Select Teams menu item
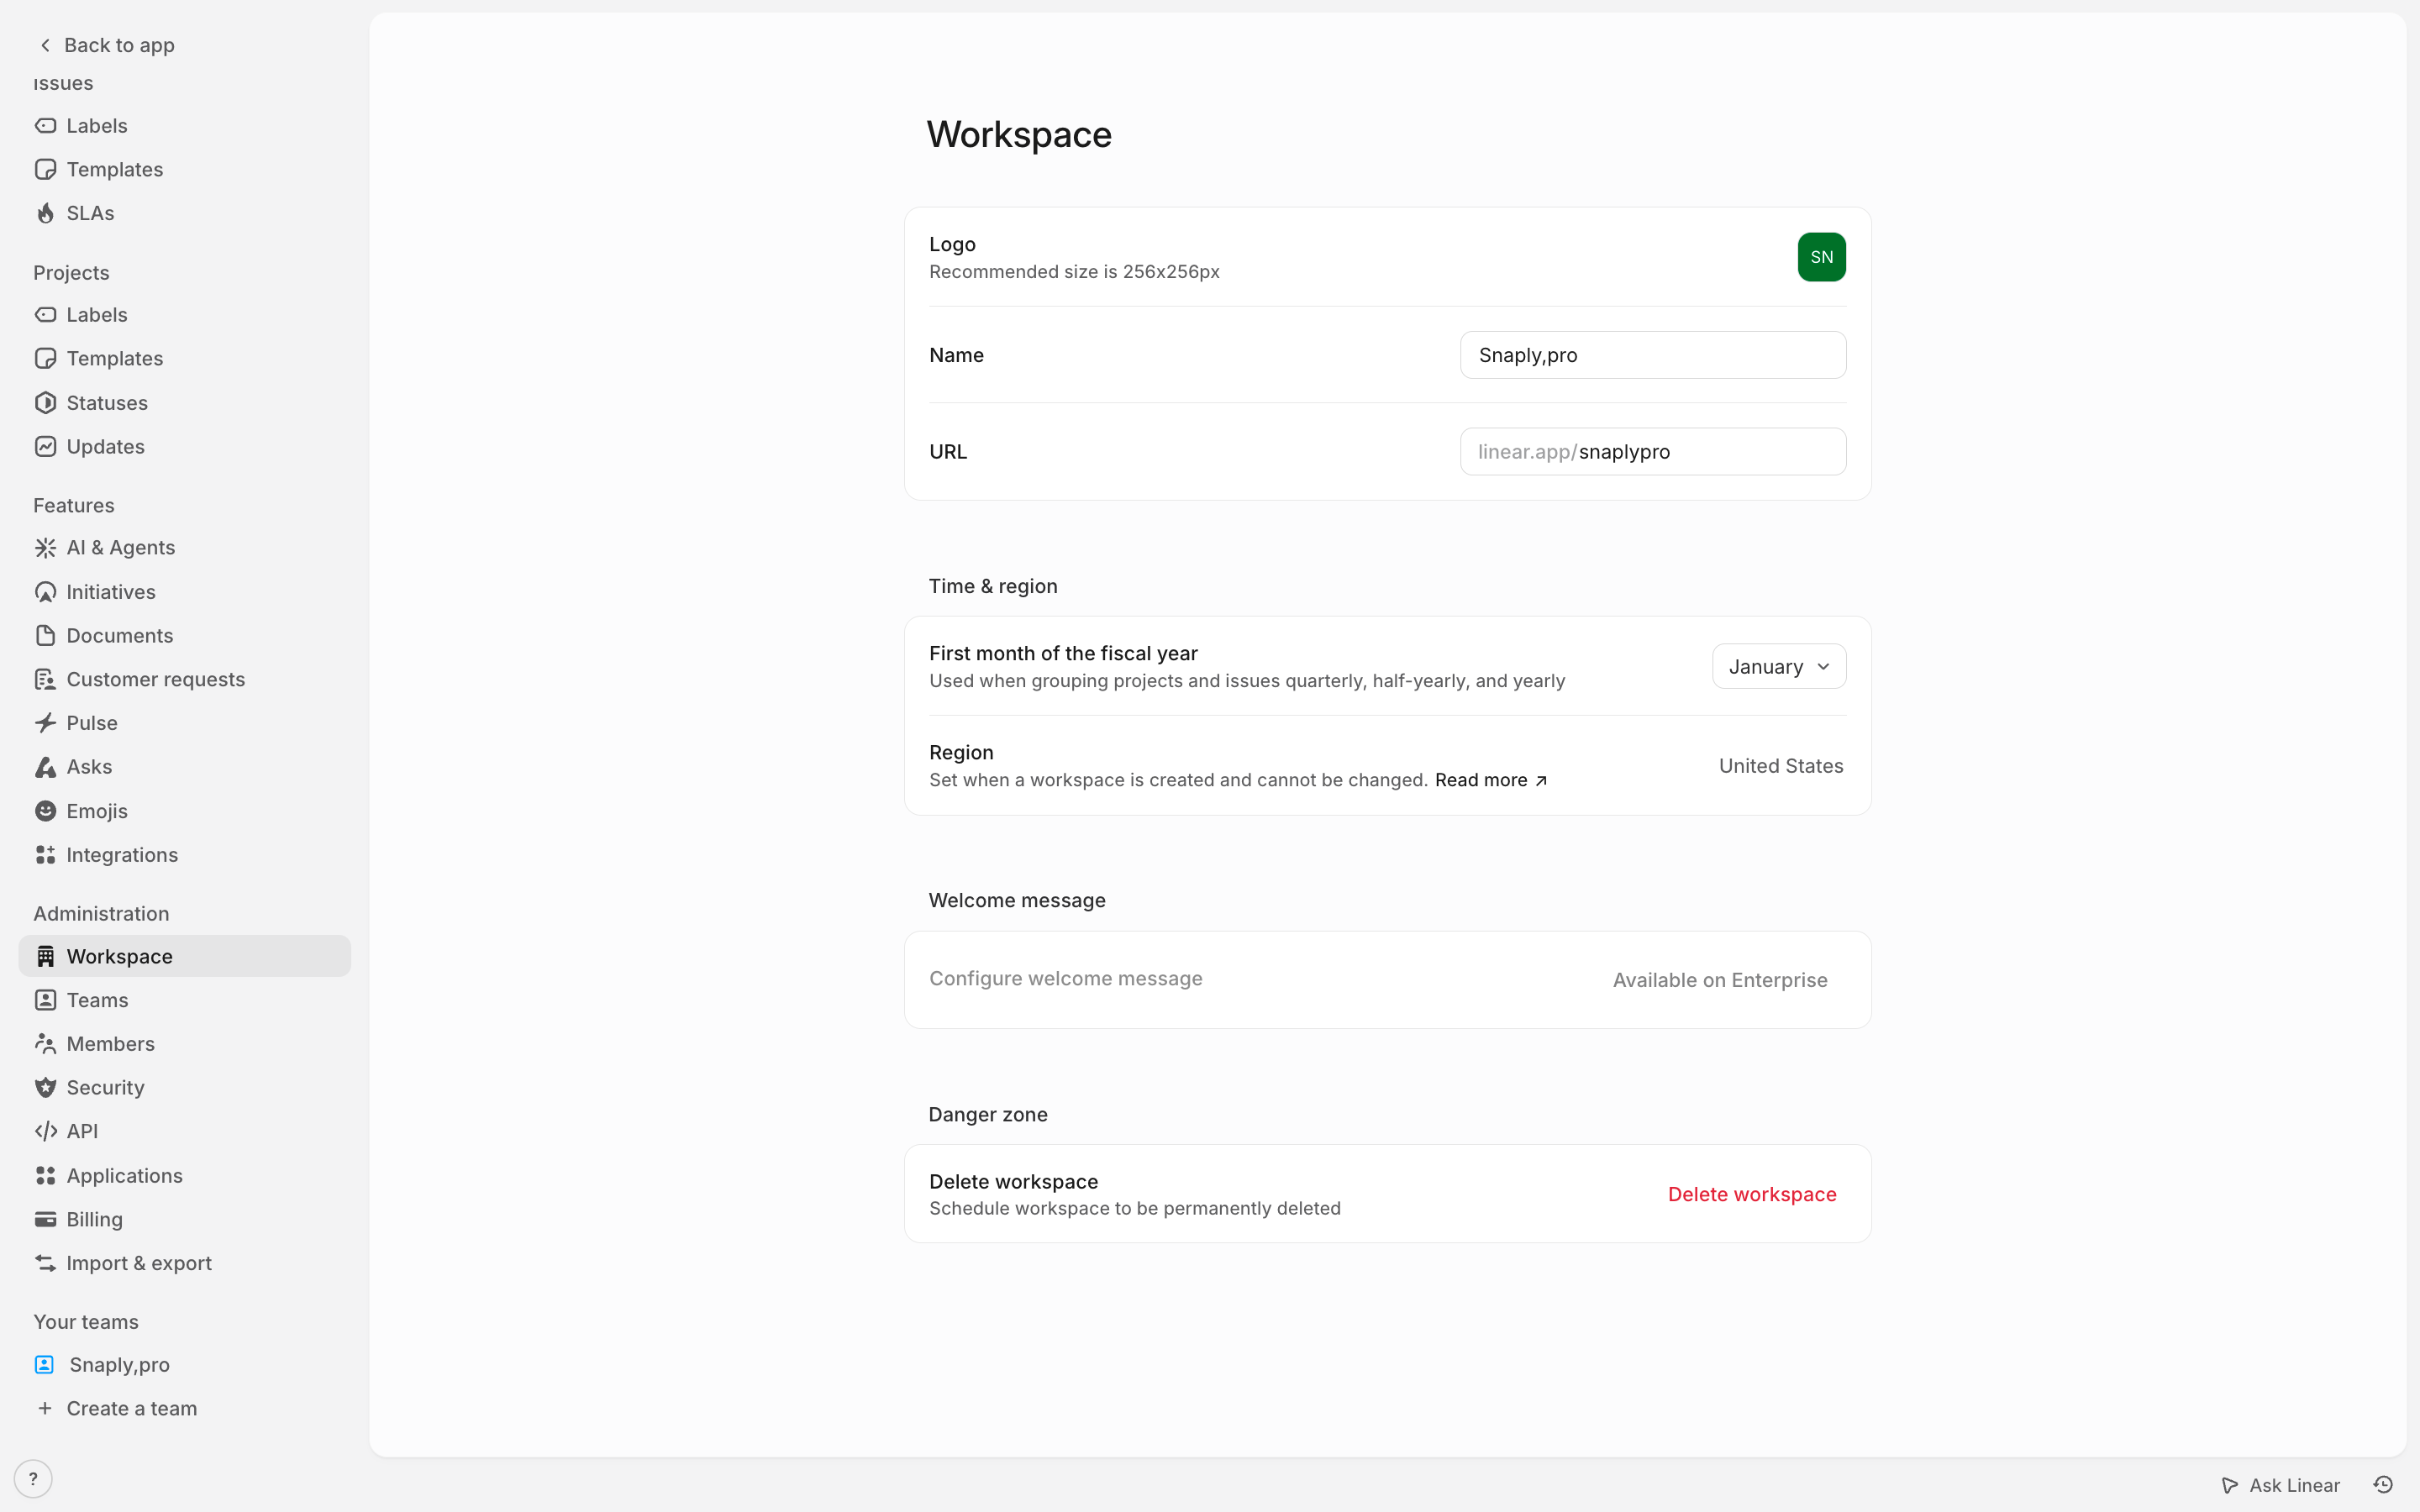The height and width of the screenshot is (1512, 2420). (185, 1000)
